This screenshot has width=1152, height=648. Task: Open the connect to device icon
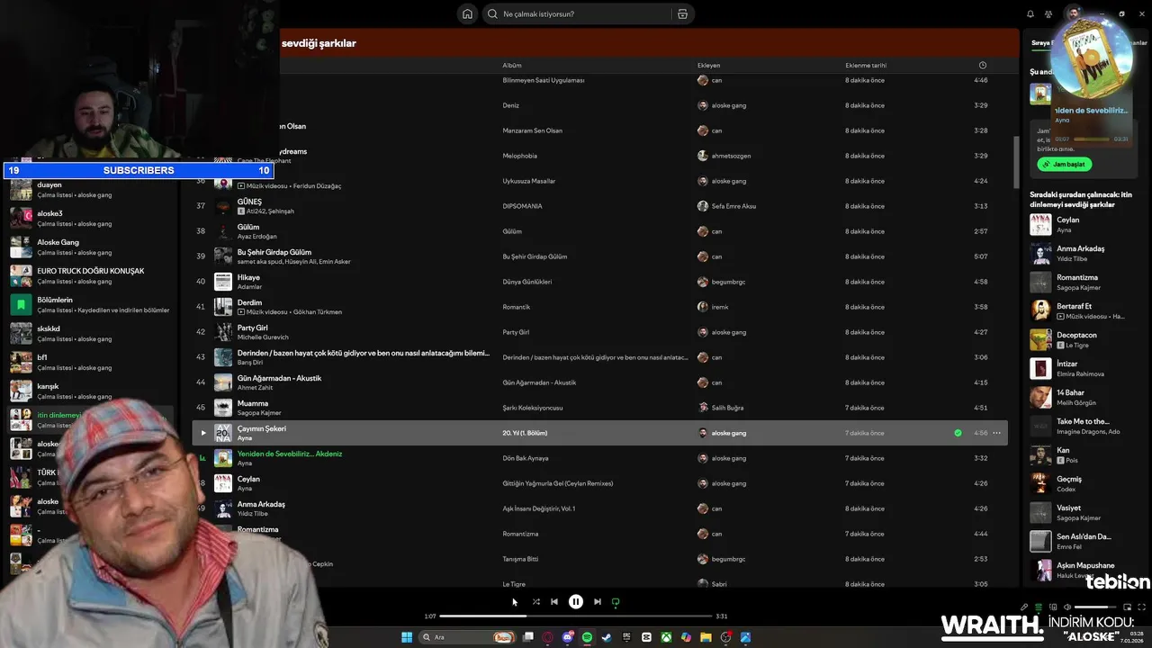pos(1053,607)
